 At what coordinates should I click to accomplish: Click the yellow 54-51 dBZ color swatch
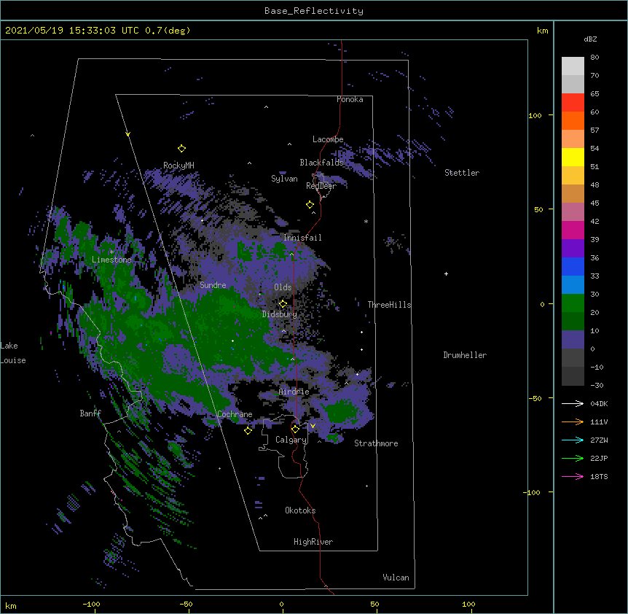point(573,157)
